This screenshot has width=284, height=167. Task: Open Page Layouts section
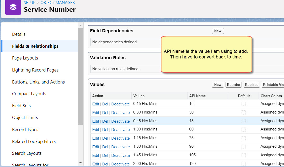coord(25,58)
